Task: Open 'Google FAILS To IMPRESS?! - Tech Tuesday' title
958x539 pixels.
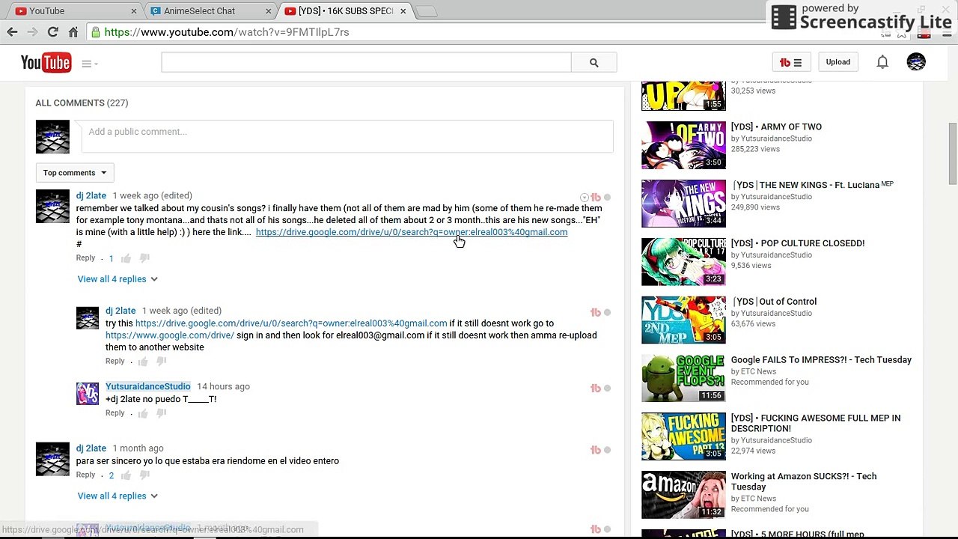Action: click(x=821, y=360)
